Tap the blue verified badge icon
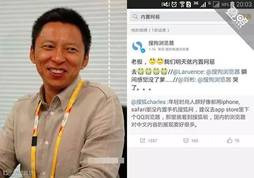Screen dimensions: 254x178 143,51
